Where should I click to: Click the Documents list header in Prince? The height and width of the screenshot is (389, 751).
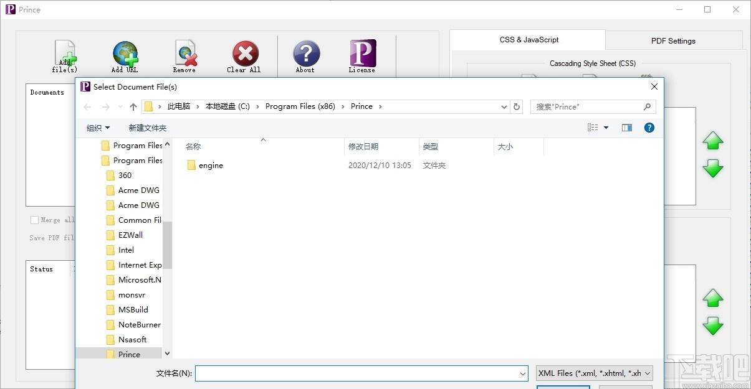coord(47,92)
